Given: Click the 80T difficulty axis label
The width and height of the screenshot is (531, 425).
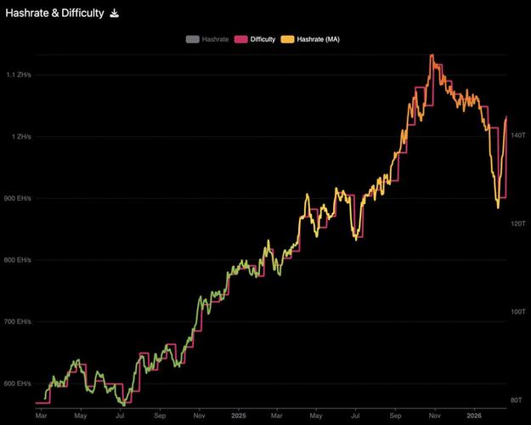Looking at the screenshot, I should click(517, 400).
